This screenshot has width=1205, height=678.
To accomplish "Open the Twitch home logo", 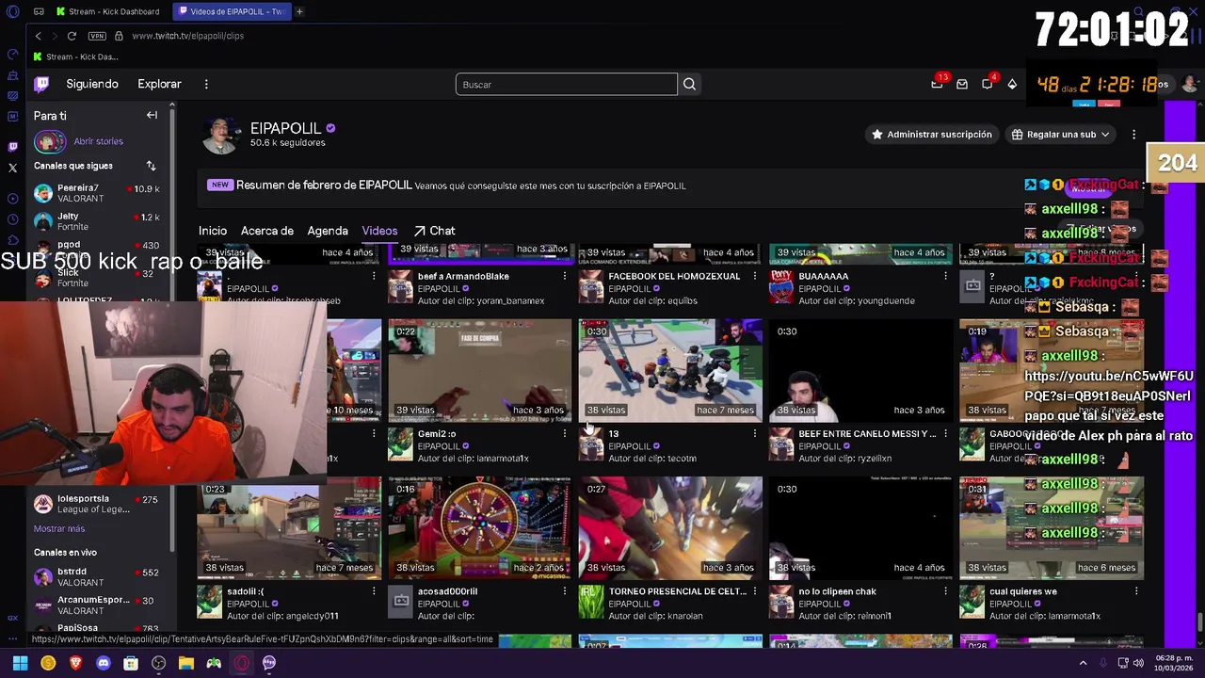I will (x=41, y=84).
